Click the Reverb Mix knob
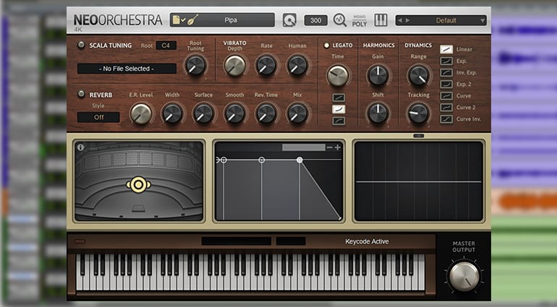Viewport: 557px width, 307px height. tap(297, 114)
